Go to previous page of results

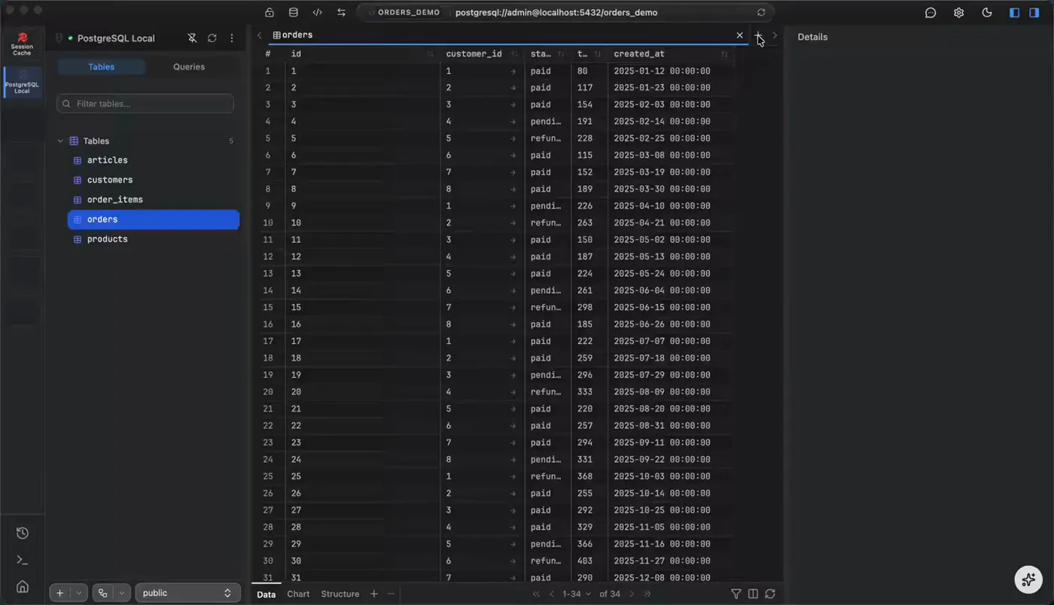click(552, 594)
